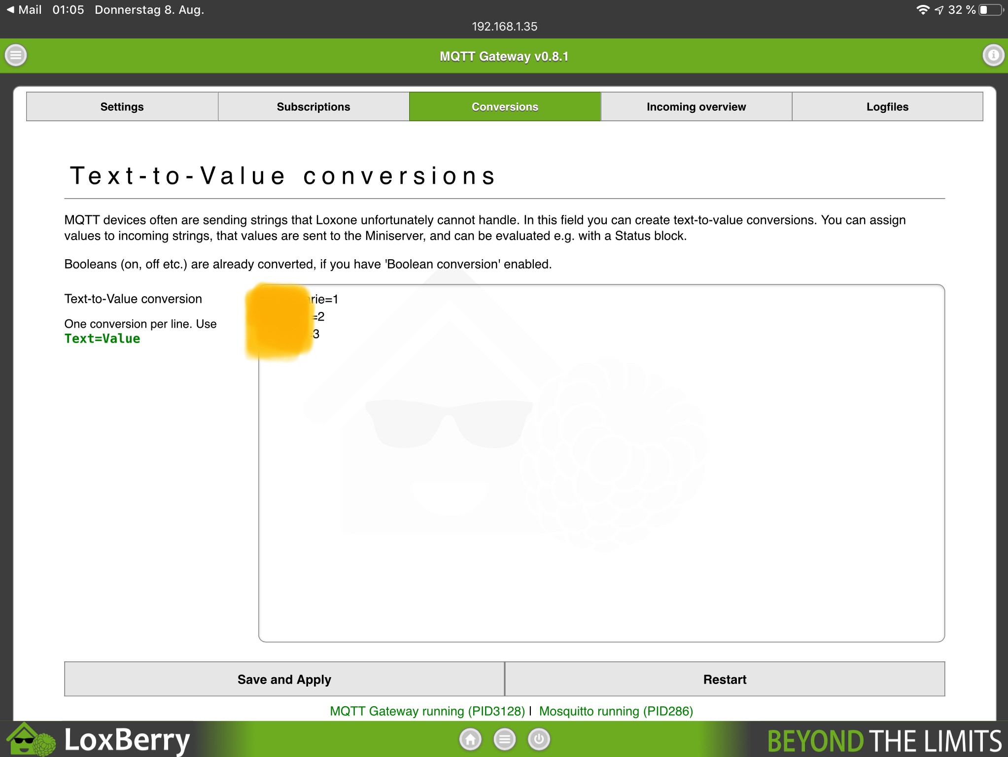
Task: Click into the Text-to-Value conversion textarea
Action: tap(601, 463)
